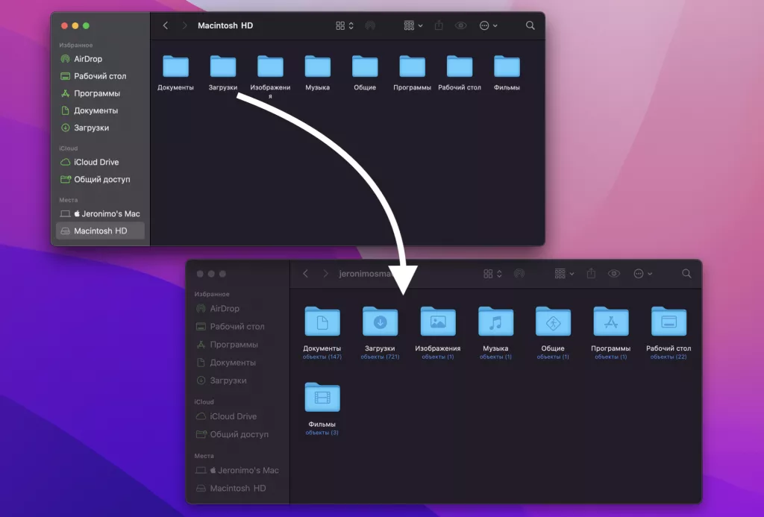Image resolution: width=764 pixels, height=517 pixels.
Task: Open the Search in the Macintosh HD toolbar
Action: tap(530, 25)
